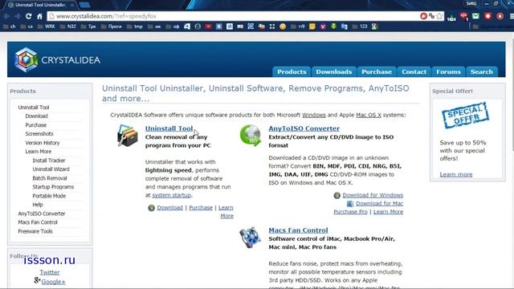Viewport: 514px width, 289px height.
Task: Open the red asterisk extension icon
Action: [x=487, y=16]
